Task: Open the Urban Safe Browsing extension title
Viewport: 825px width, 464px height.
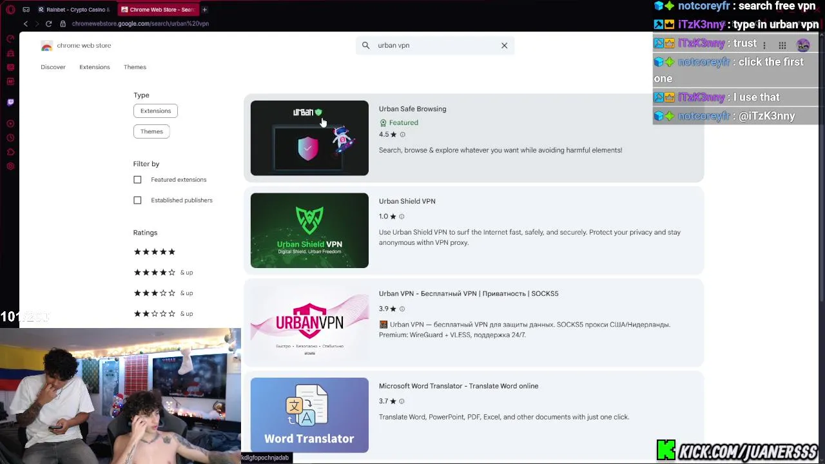Action: coord(412,109)
